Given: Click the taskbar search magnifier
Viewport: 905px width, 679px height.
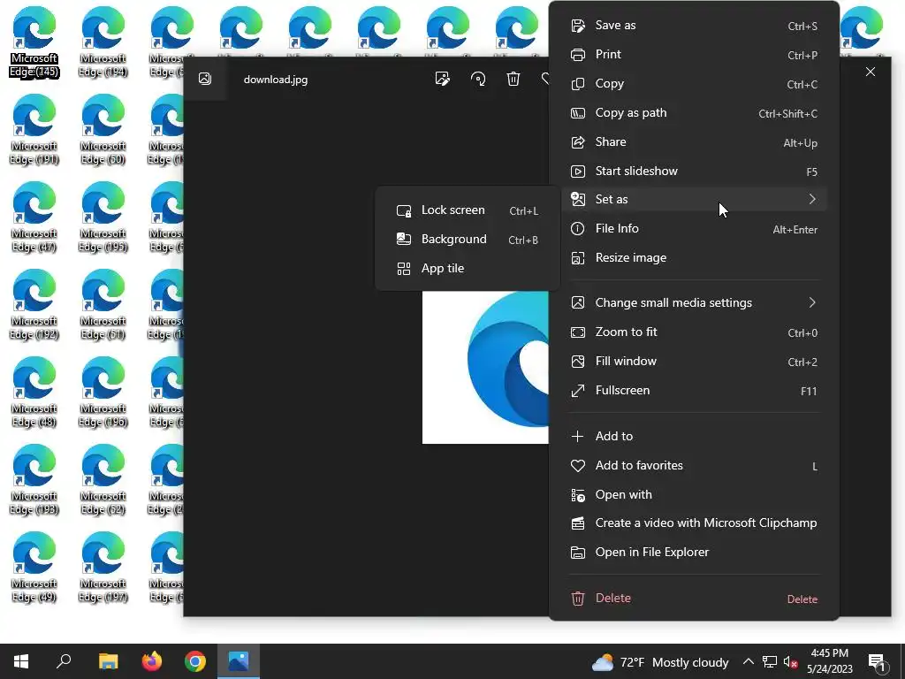Looking at the screenshot, I should [x=64, y=661].
